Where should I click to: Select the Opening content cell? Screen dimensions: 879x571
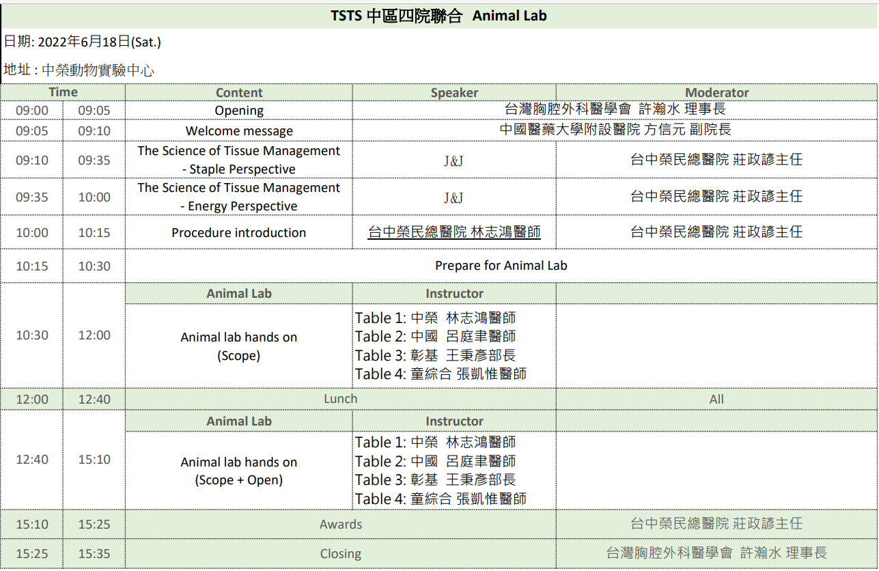point(239,111)
